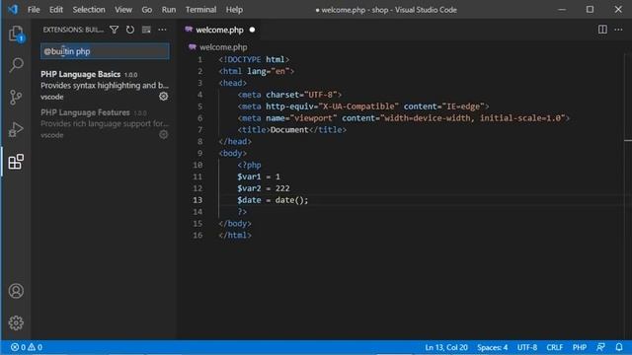Open the View menu

(x=122, y=9)
